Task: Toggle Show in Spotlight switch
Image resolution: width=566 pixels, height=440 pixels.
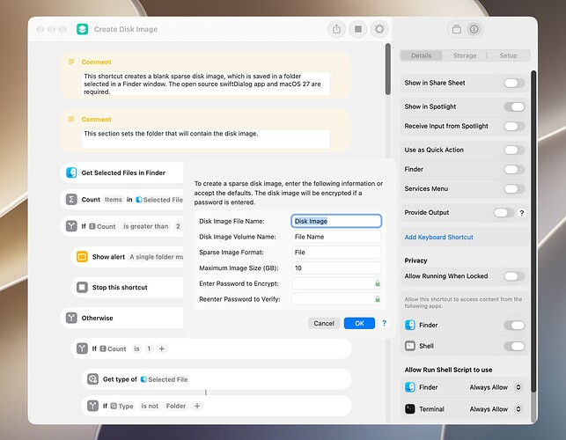Action: coord(514,106)
